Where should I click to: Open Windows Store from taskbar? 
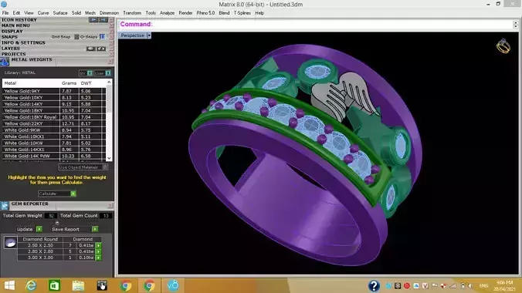click(x=55, y=286)
